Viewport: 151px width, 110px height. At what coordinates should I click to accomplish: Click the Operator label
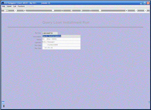click(38, 42)
